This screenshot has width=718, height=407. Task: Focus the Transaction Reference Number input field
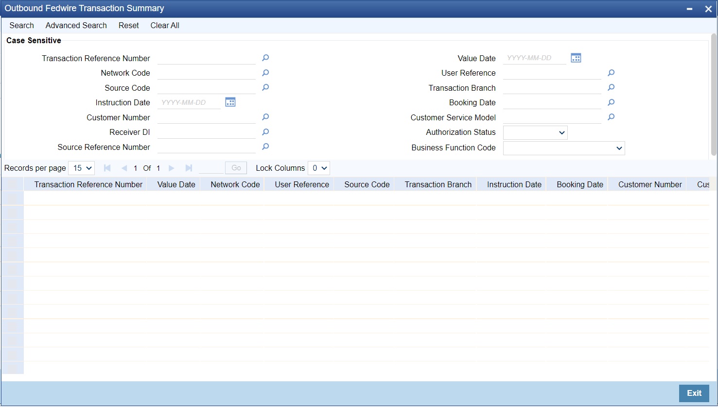point(207,58)
